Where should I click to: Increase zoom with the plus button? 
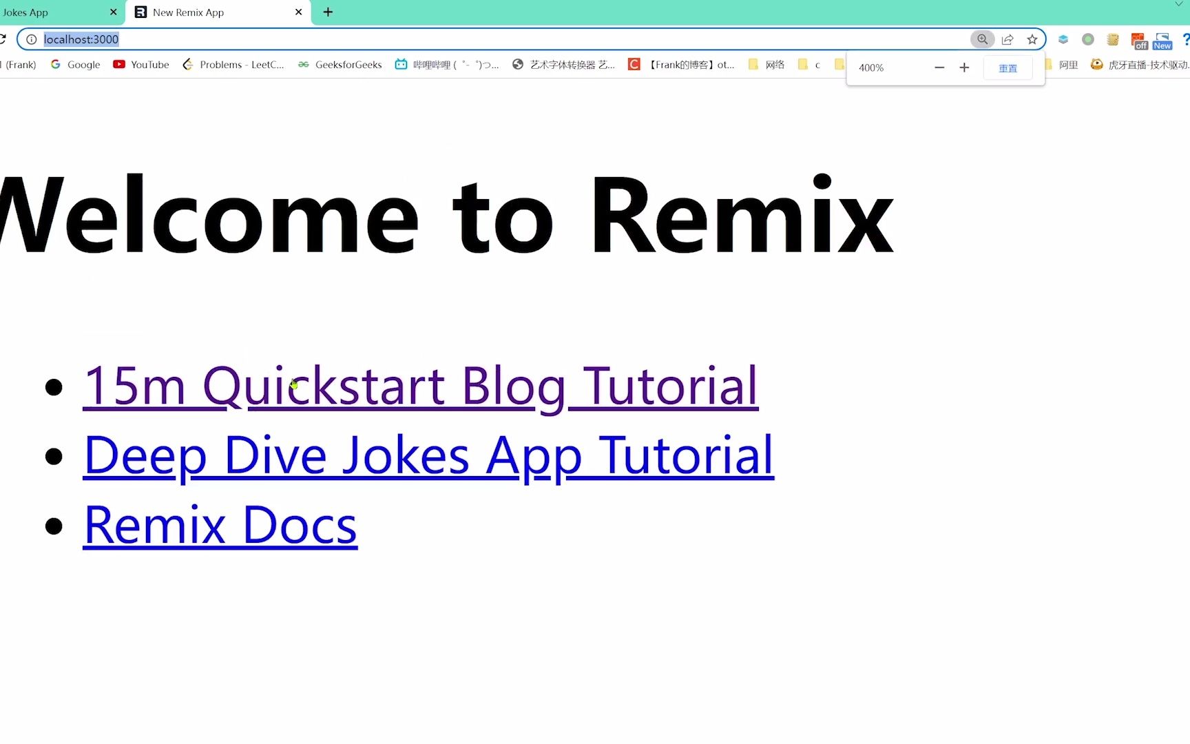pyautogui.click(x=964, y=68)
